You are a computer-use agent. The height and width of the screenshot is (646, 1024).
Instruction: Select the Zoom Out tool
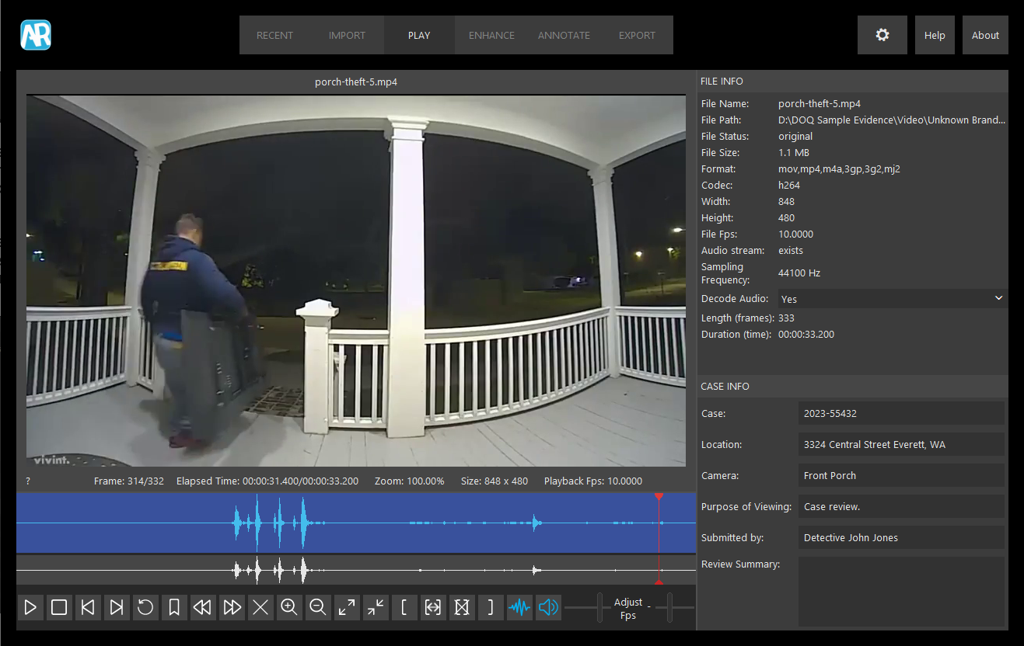click(318, 607)
